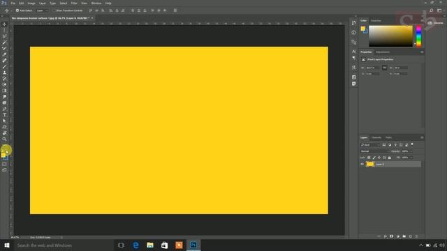Select the Hand tool

click(4, 133)
